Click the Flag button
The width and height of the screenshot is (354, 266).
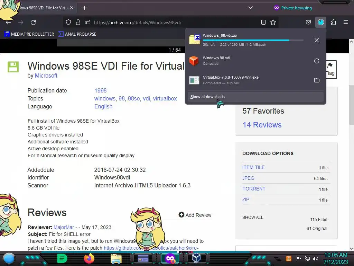pyautogui.click(x=331, y=69)
